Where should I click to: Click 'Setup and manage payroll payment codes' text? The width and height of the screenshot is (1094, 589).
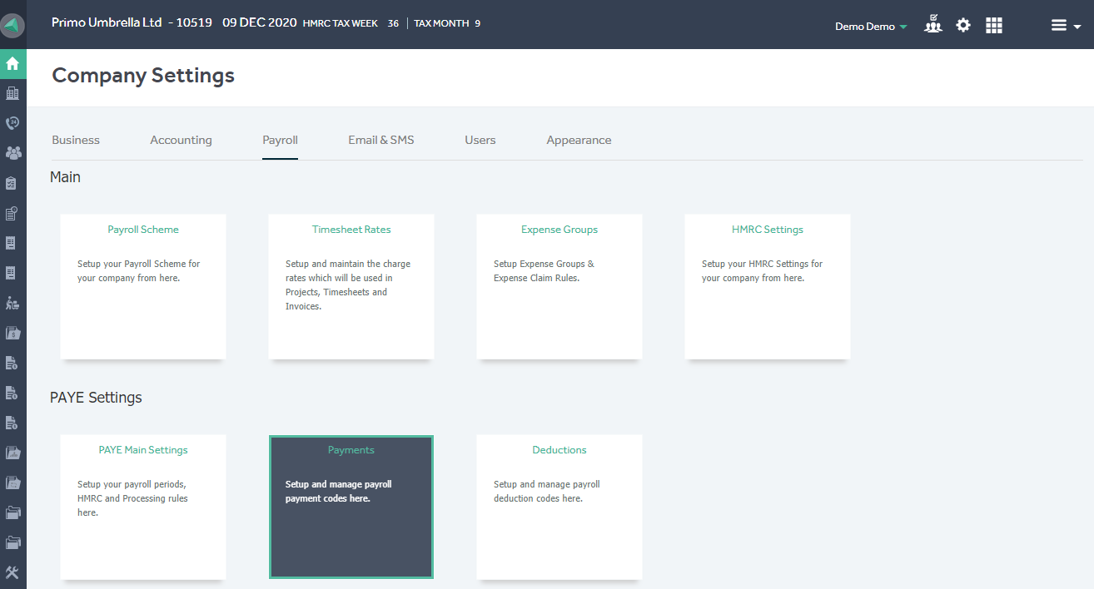tap(338, 492)
